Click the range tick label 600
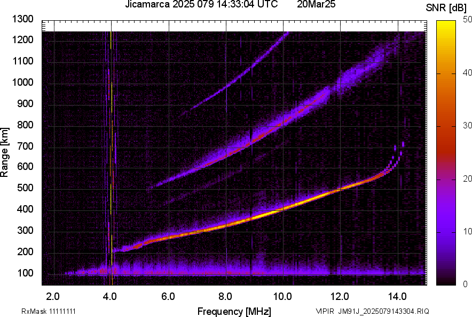 [x=25, y=166]
